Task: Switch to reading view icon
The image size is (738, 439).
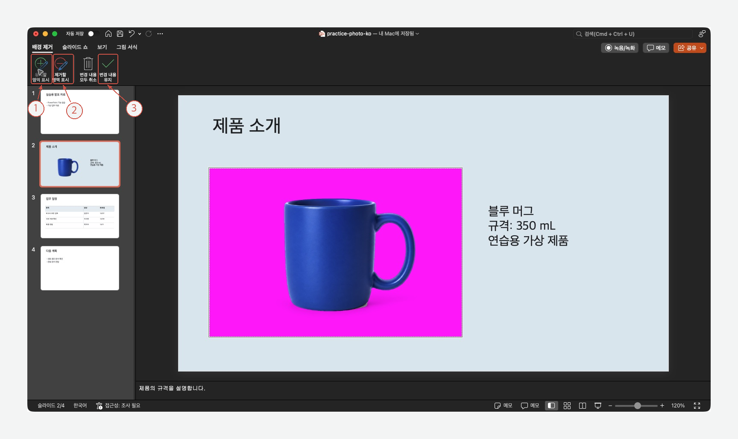Action: 582,406
